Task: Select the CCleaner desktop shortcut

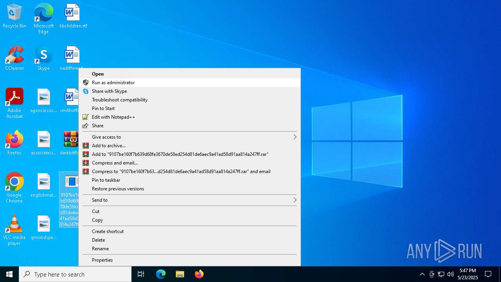Action: (14, 59)
